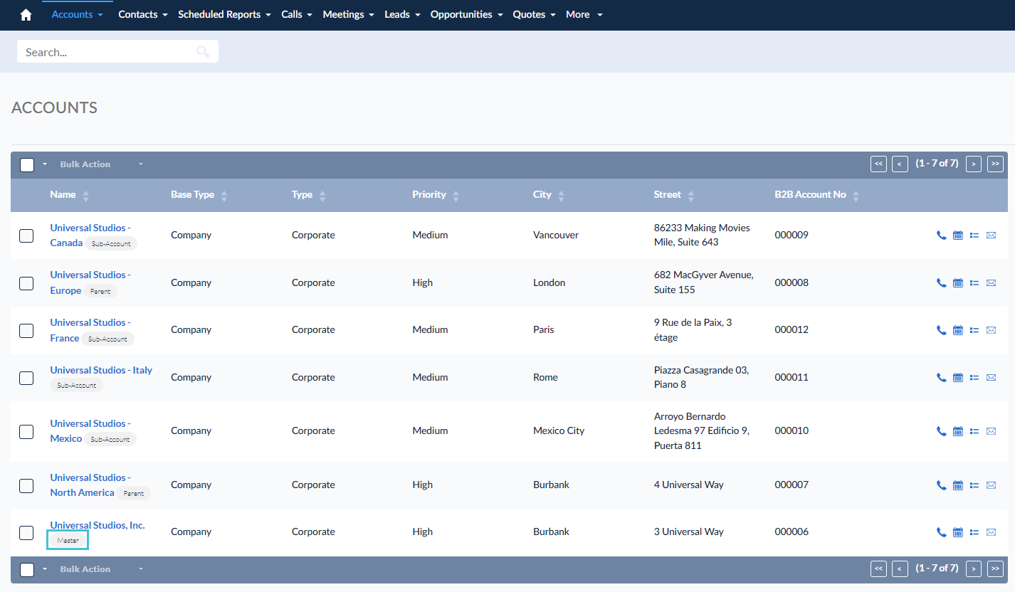Log a call for Universal Studios - North America
This screenshot has height=592, width=1015.
pos(941,485)
